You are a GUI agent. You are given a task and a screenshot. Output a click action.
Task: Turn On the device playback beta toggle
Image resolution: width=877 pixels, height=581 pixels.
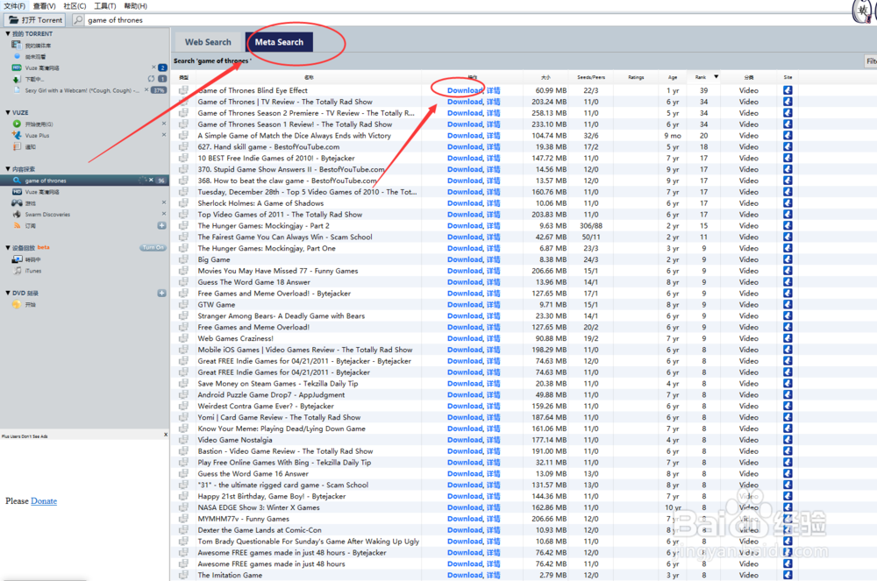click(153, 247)
